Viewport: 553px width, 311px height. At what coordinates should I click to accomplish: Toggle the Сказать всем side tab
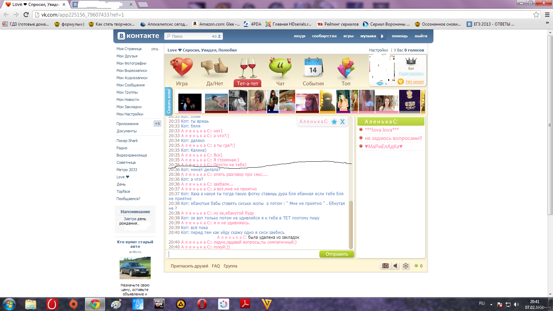point(169,101)
